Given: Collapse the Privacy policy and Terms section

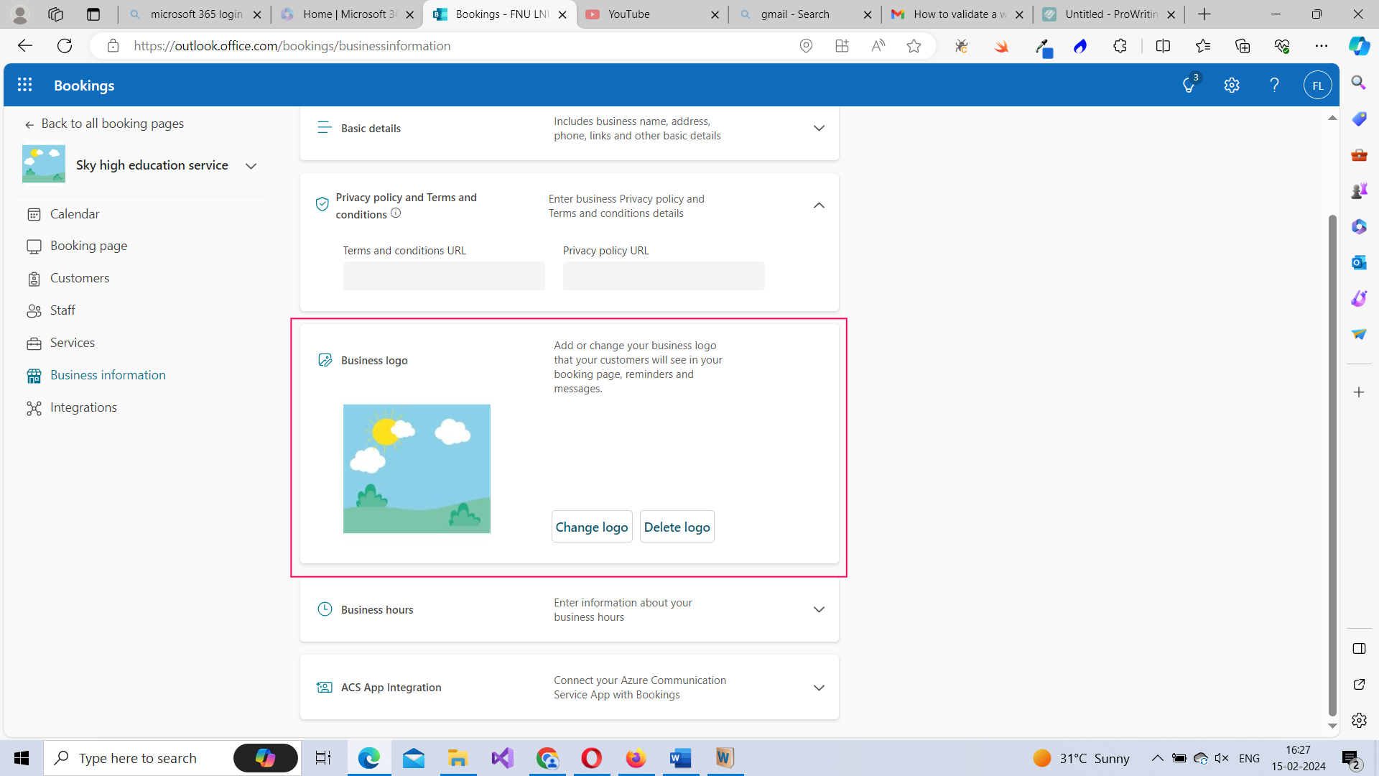Looking at the screenshot, I should [x=819, y=205].
